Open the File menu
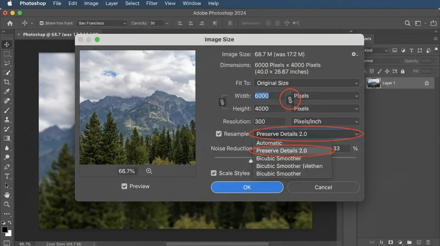The height and width of the screenshot is (246, 440). [57, 3]
